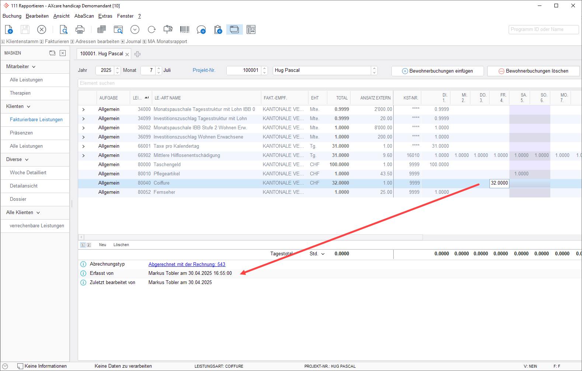
Task: Click the new document icon in toolbar
Action: coord(9,29)
